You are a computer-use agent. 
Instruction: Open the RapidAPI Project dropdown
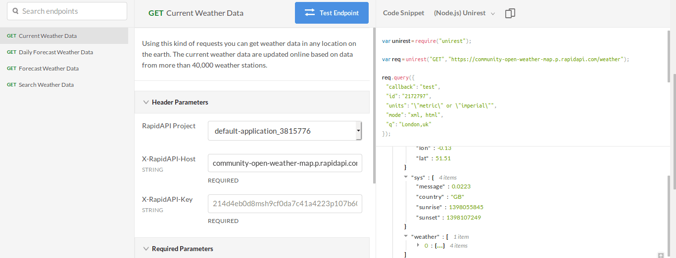285,131
